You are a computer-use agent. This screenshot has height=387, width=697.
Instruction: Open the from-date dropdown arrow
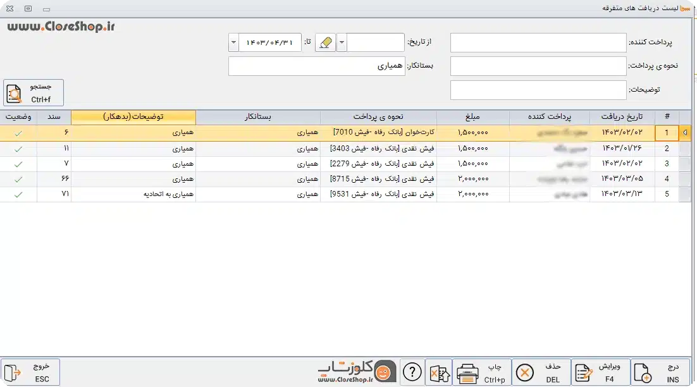point(342,42)
